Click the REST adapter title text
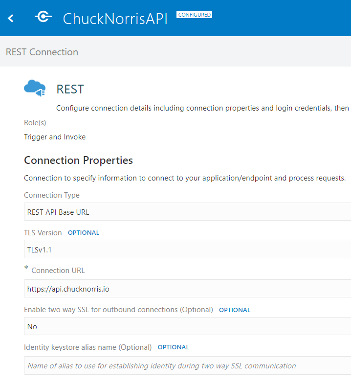The width and height of the screenshot is (351, 386). point(70,89)
